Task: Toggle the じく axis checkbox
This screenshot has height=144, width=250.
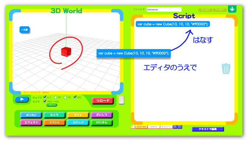Action: 45,97
